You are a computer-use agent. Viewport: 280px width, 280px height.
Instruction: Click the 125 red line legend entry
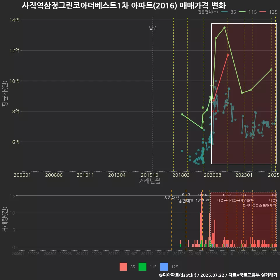(268, 12)
